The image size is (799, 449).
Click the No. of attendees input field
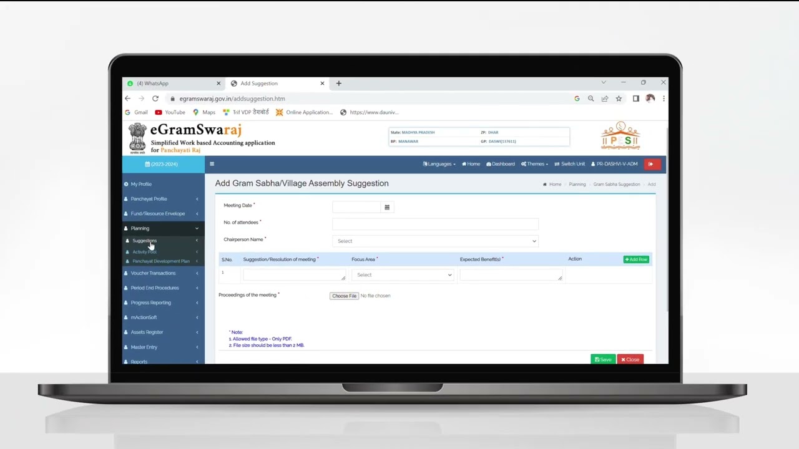point(435,223)
